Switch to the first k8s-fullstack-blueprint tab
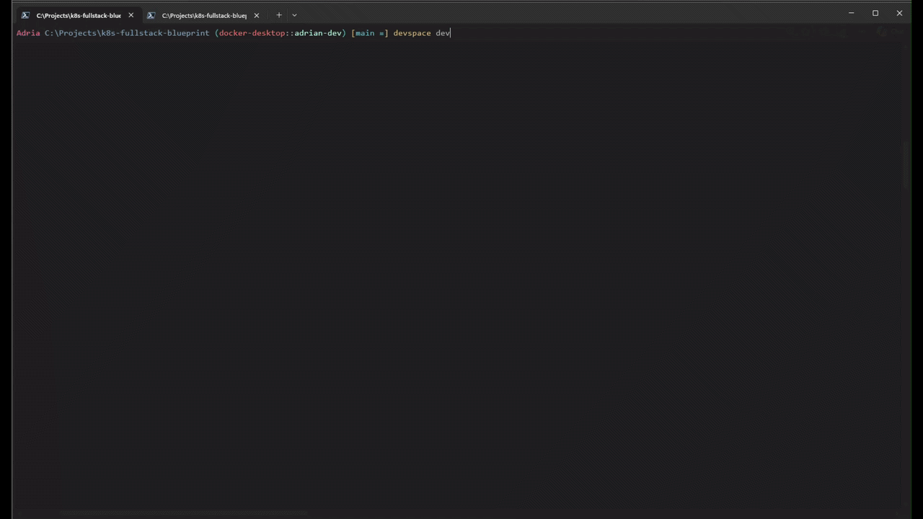Viewport: 923px width, 519px height. coord(78,15)
